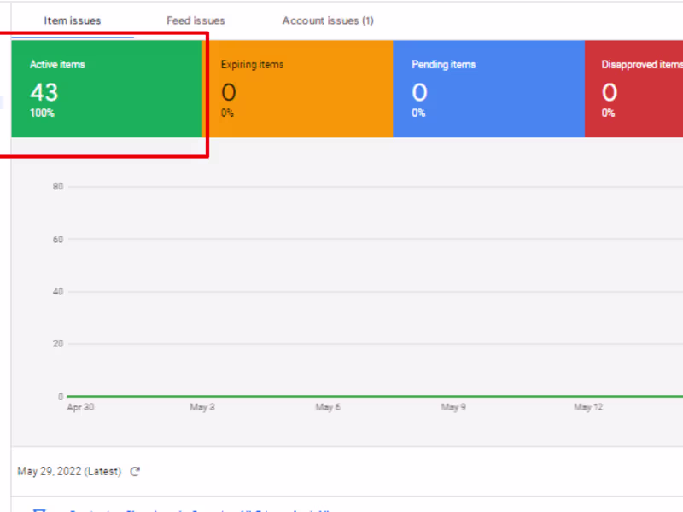Open the Account issues (1) tab
Screen dimensions: 683x512
coord(327,20)
